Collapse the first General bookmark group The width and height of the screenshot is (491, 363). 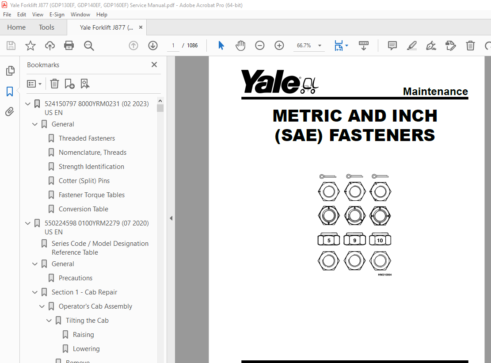tap(35, 124)
